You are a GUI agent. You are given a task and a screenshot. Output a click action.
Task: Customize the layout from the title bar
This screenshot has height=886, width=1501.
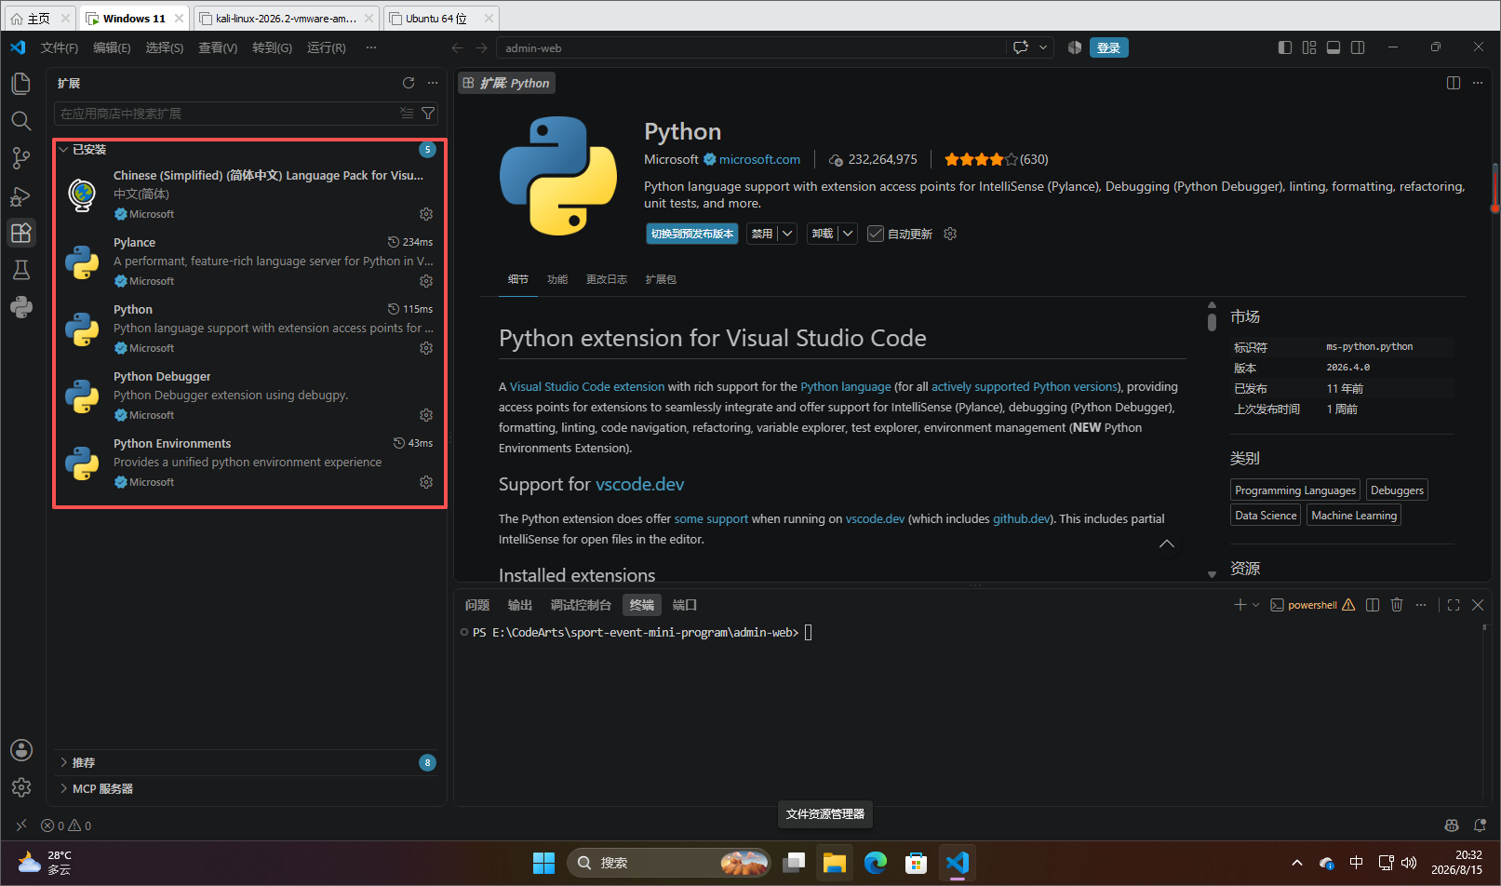tap(1309, 47)
